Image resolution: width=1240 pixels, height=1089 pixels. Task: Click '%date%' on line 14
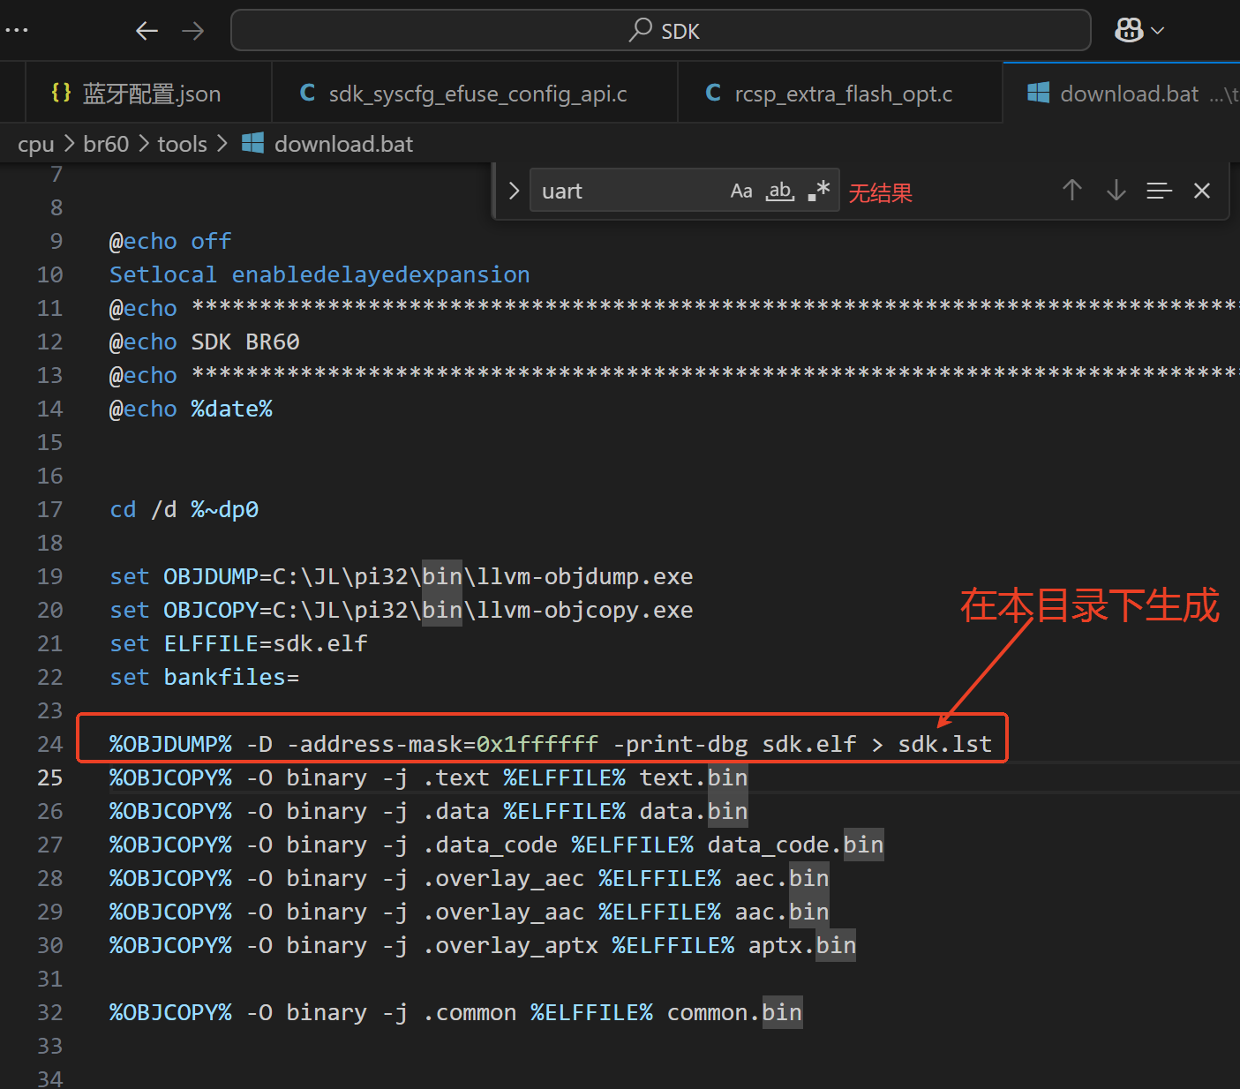tap(232, 409)
